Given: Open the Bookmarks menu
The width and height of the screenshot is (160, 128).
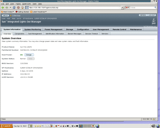Looking at the screenshot, I should [27, 4].
